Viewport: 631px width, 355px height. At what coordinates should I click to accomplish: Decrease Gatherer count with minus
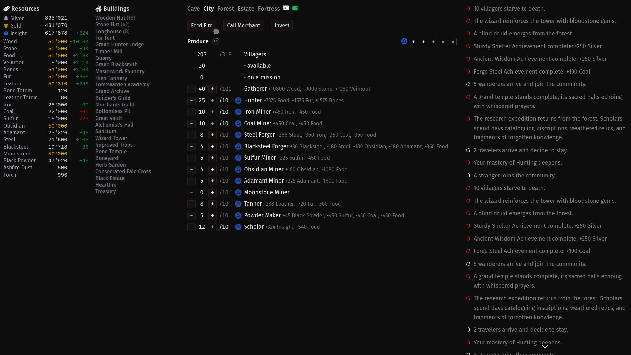[x=191, y=89]
